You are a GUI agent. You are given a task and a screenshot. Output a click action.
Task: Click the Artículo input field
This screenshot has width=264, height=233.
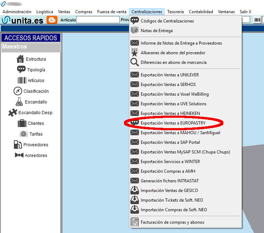tap(98, 20)
